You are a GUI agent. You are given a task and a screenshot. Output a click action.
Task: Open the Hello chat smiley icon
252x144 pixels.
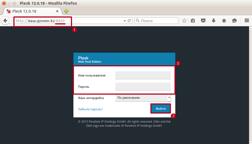(234, 21)
